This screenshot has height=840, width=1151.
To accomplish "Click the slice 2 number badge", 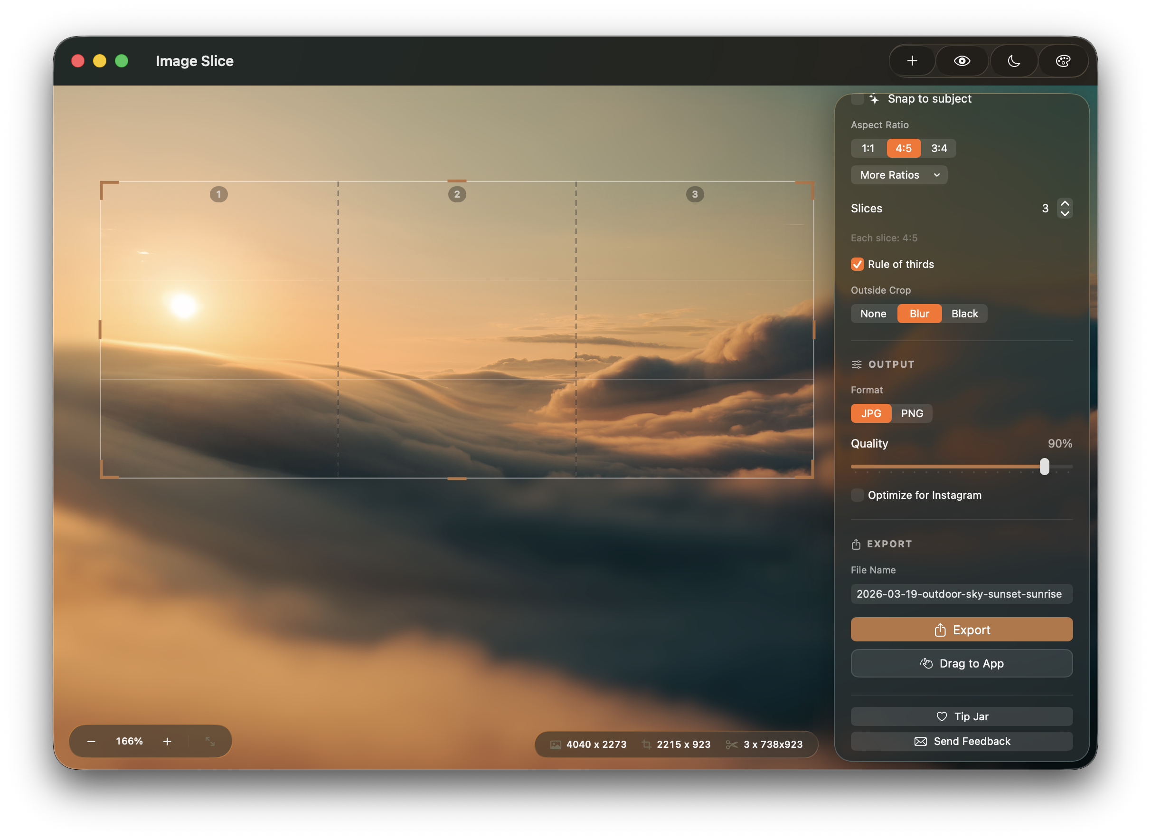I will coord(457,194).
